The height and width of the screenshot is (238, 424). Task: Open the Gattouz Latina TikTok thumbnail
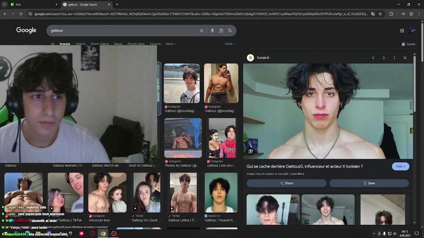(183, 192)
